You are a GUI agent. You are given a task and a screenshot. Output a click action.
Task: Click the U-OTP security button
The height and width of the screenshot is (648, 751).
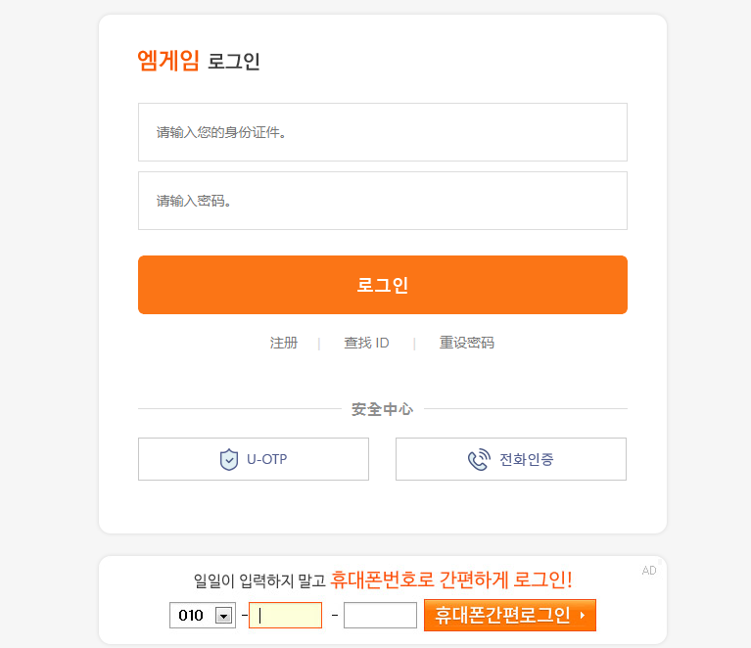click(x=254, y=459)
